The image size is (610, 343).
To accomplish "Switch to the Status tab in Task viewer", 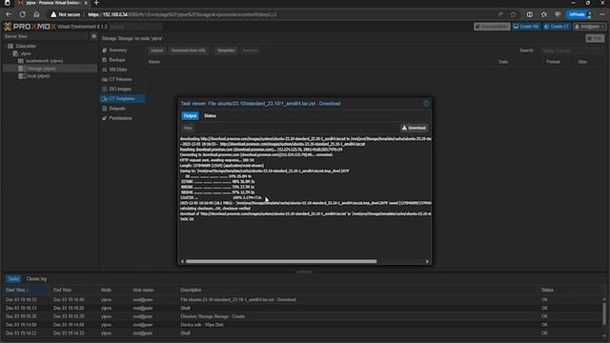I will click(210, 116).
